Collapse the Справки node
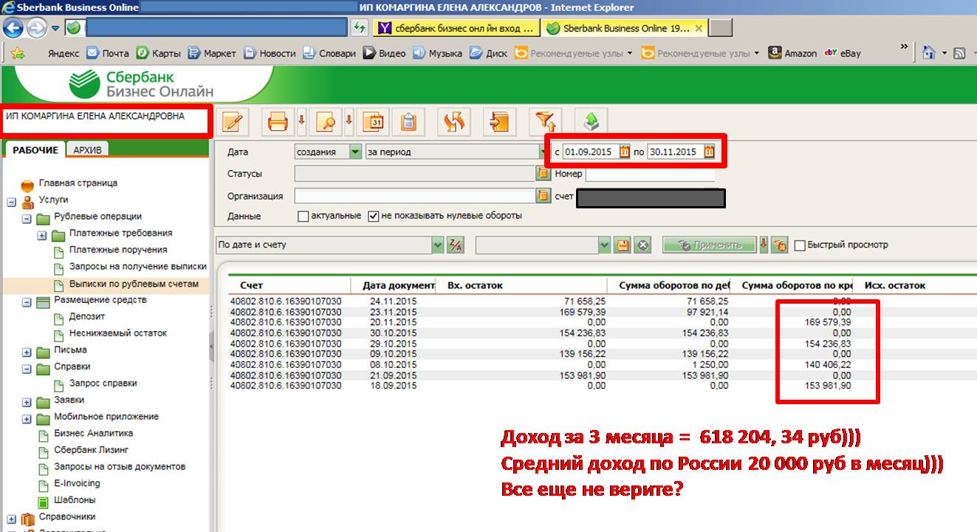Screen dimensions: 977x532 click(27, 369)
